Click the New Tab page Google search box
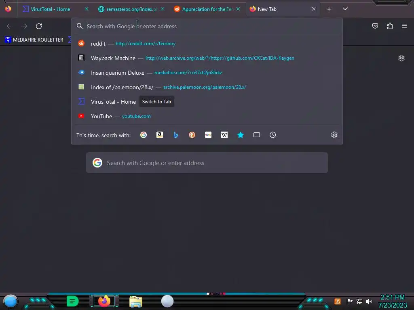The width and height of the screenshot is (414, 310). point(207,163)
